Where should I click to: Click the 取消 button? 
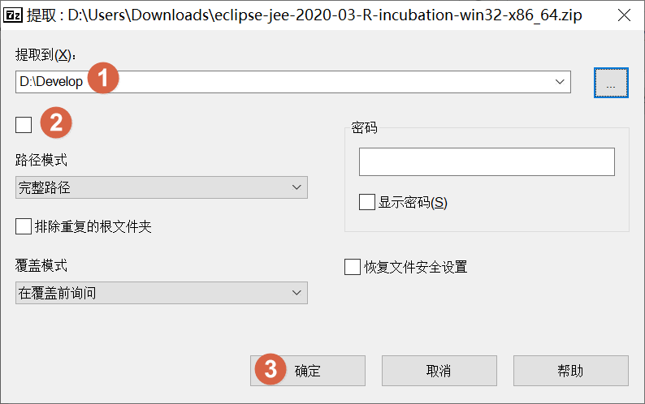(x=438, y=371)
